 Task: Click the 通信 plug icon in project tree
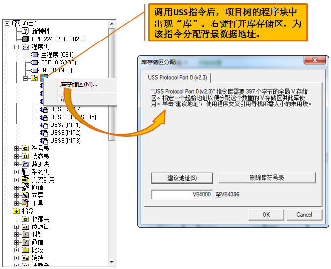(x=25, y=187)
